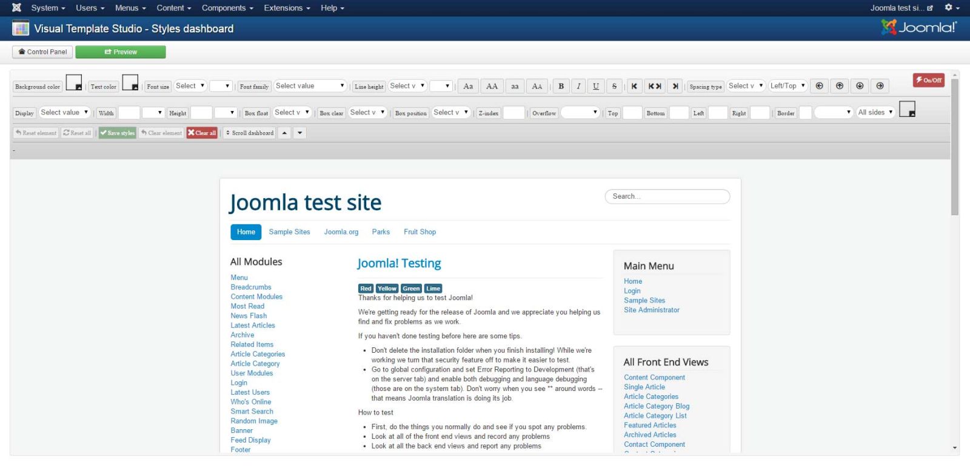This screenshot has width=970, height=468.
Task: Click the Width input field
Action: pos(129,113)
